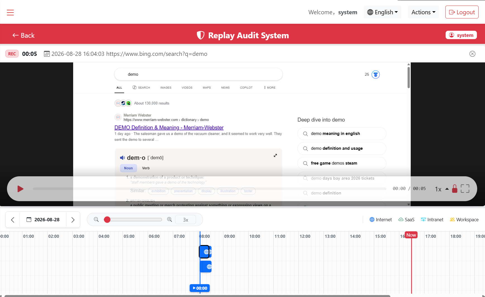This screenshot has width=485, height=297.
Task: Select the MAPS tab
Action: (207, 88)
